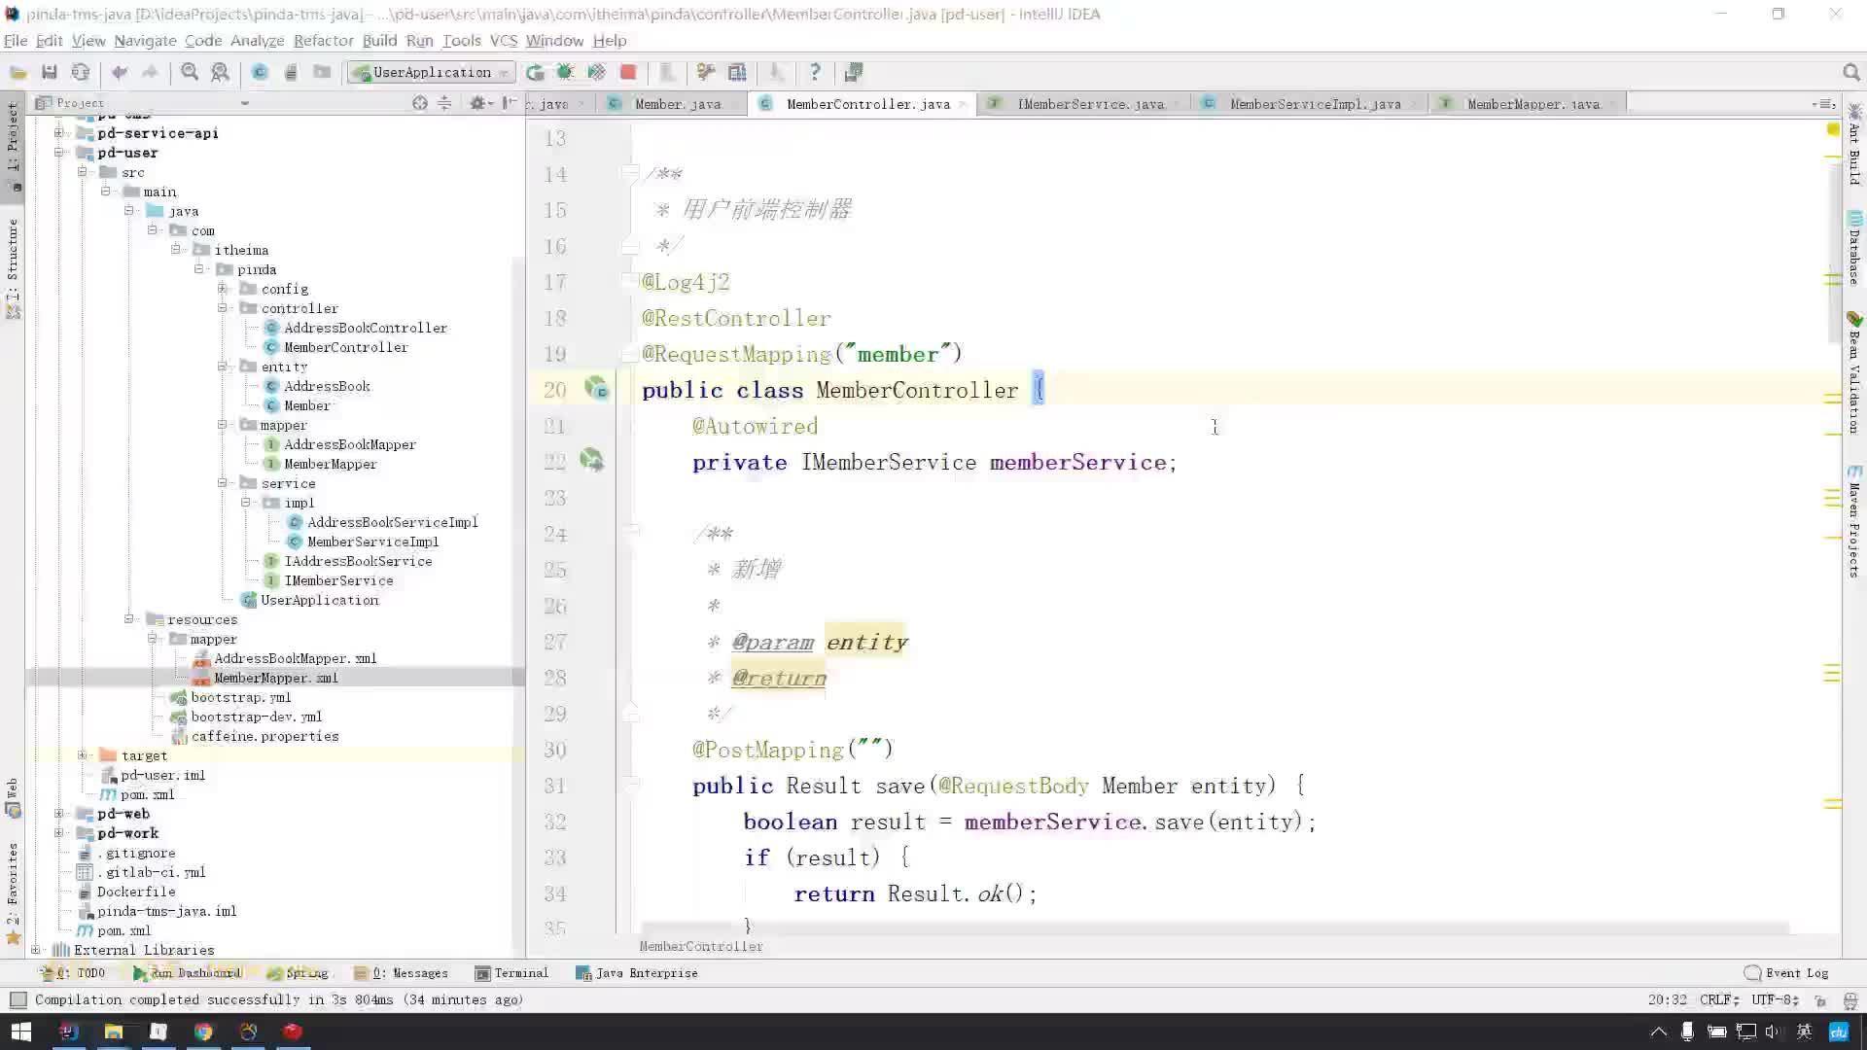Screen dimensions: 1867x1050
Task: Expand the pd-service-api module node
Action: pyautogui.click(x=59, y=133)
